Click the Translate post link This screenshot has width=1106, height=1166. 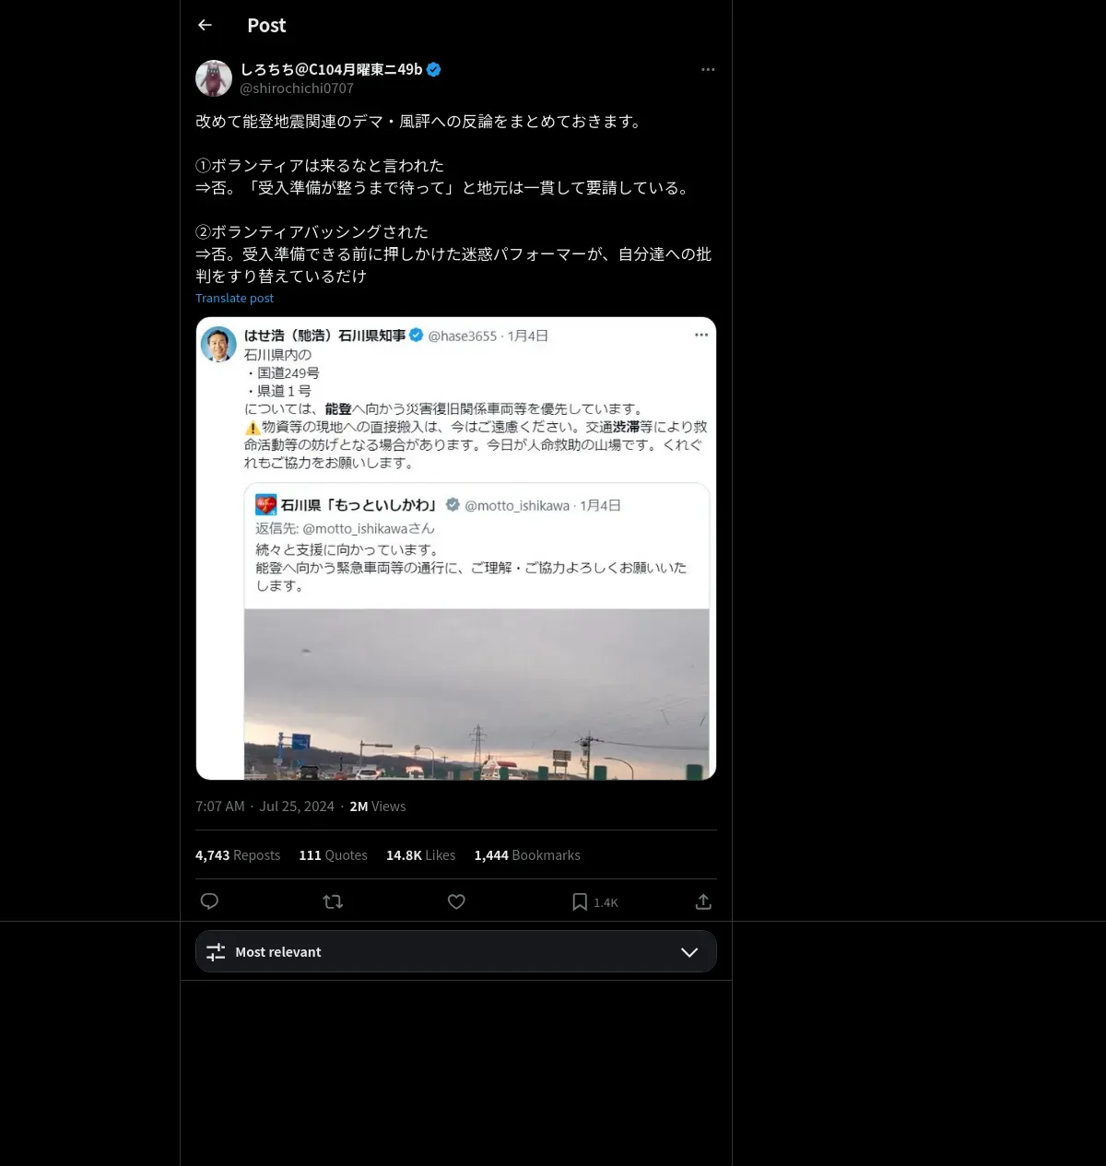point(234,298)
